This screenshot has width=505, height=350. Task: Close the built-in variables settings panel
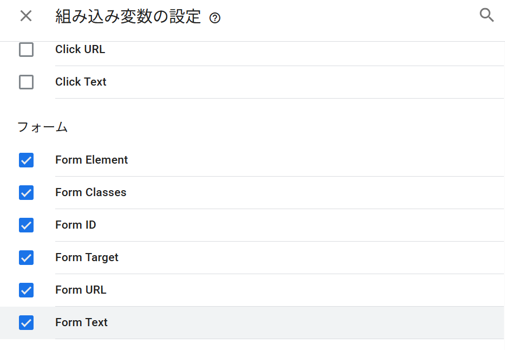(26, 16)
